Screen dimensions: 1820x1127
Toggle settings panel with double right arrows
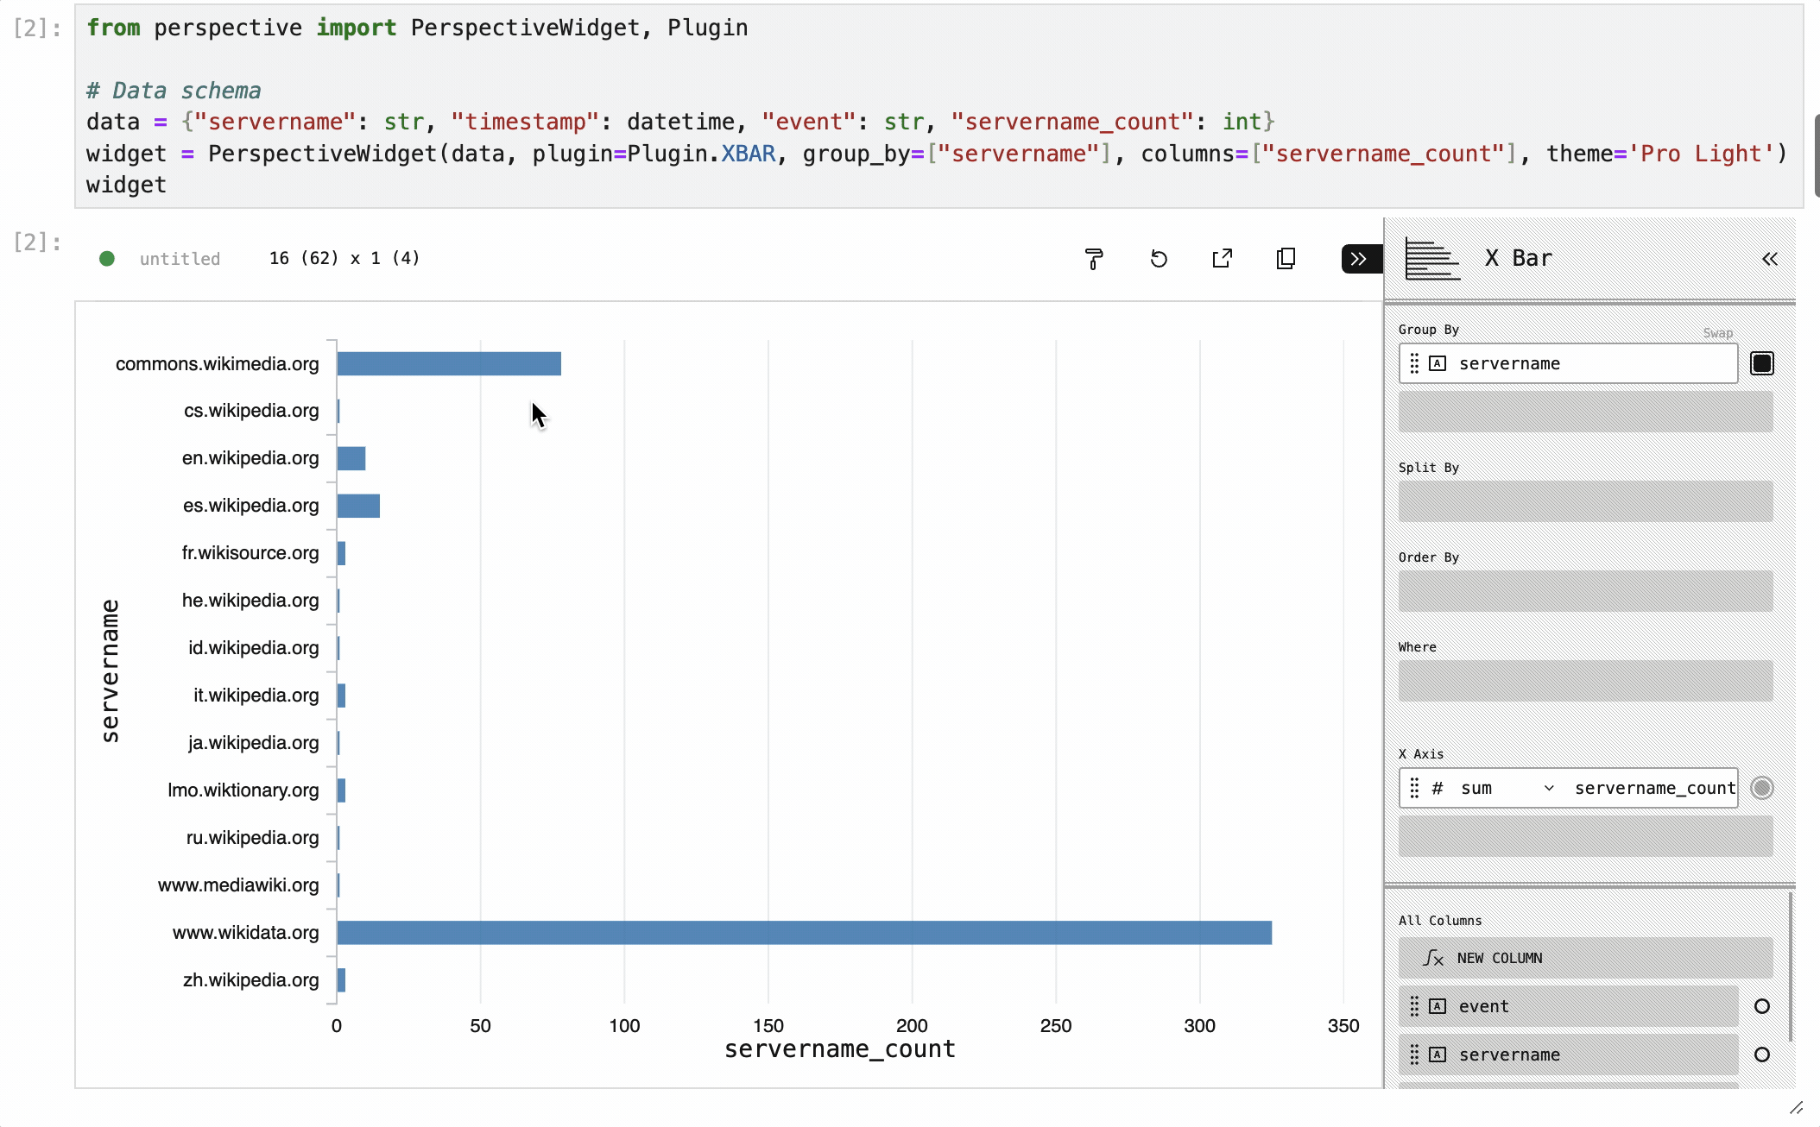click(x=1359, y=259)
